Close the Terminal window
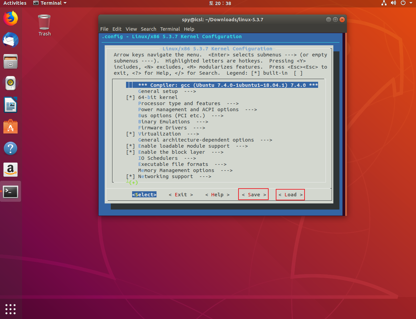The image size is (416, 319). click(x=342, y=20)
